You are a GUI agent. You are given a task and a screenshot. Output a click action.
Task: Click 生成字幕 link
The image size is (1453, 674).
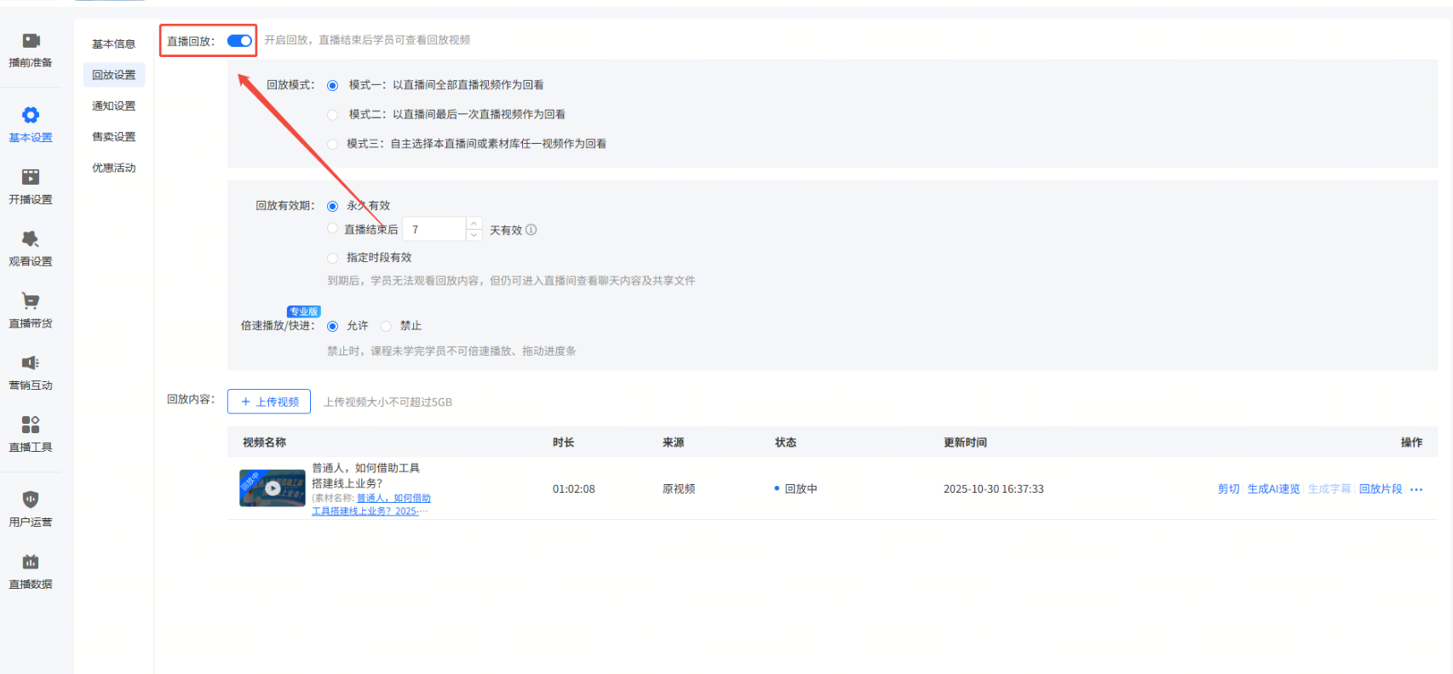coord(1330,489)
